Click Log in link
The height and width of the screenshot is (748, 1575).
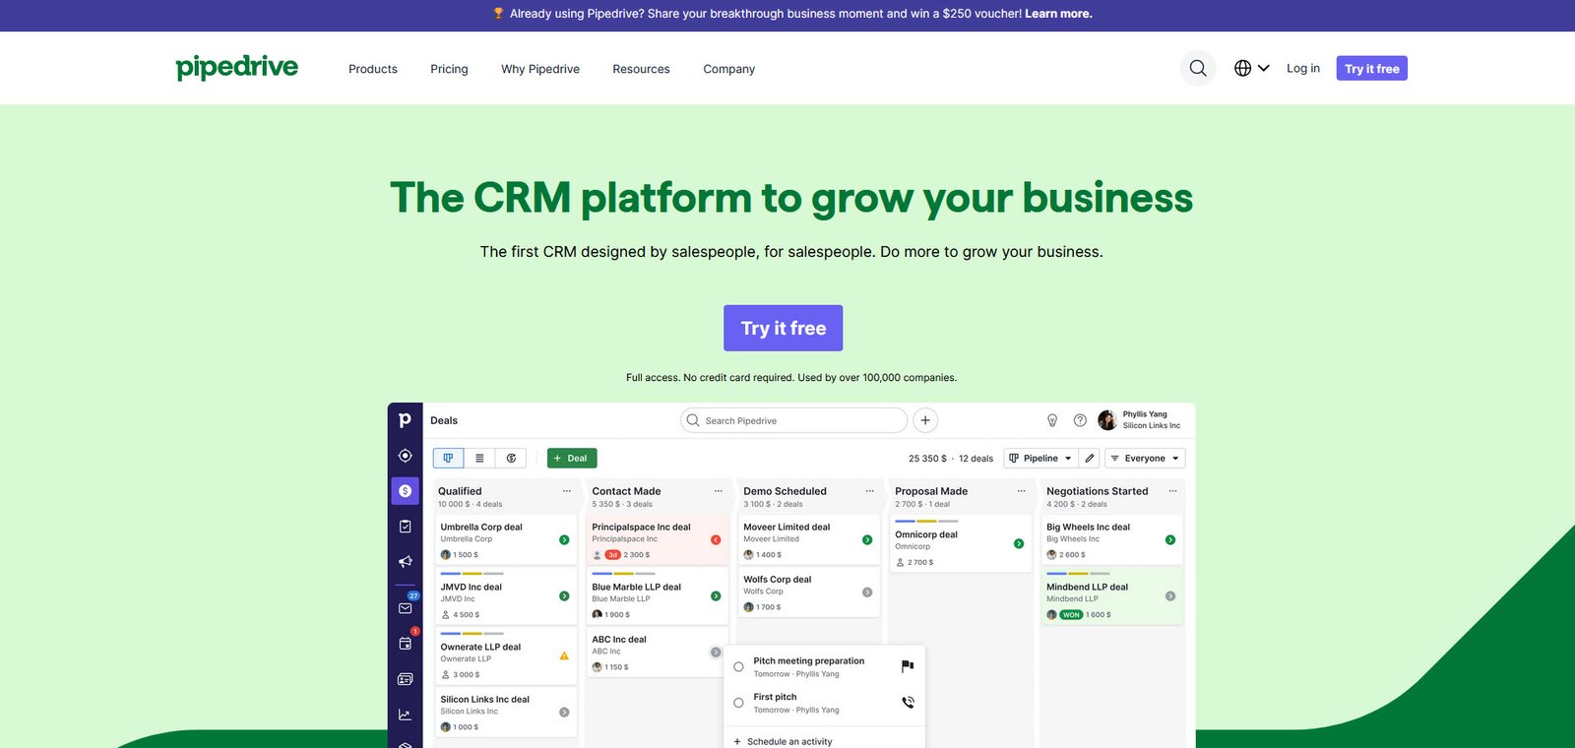tap(1303, 68)
